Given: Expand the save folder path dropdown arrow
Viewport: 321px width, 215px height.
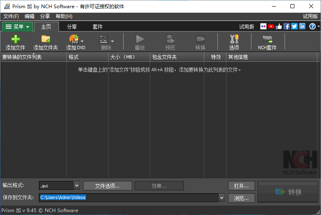Looking at the screenshot, I should click(222, 198).
